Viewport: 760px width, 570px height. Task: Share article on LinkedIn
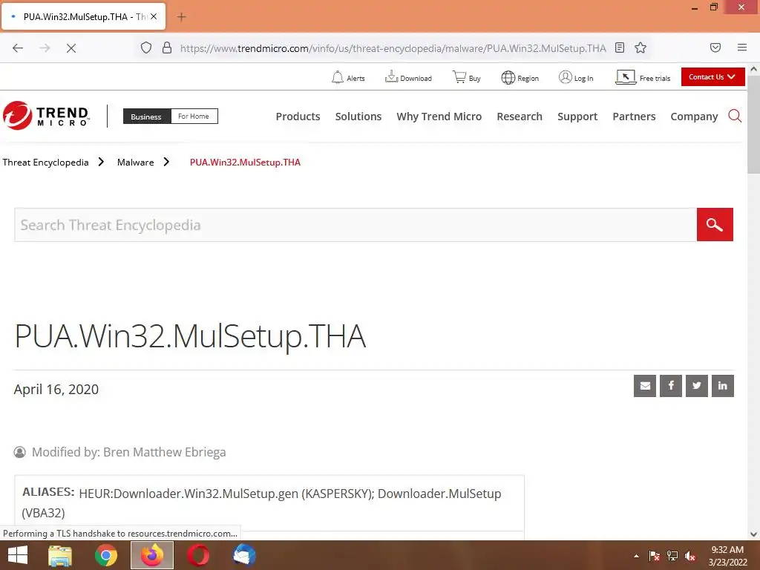[723, 386]
